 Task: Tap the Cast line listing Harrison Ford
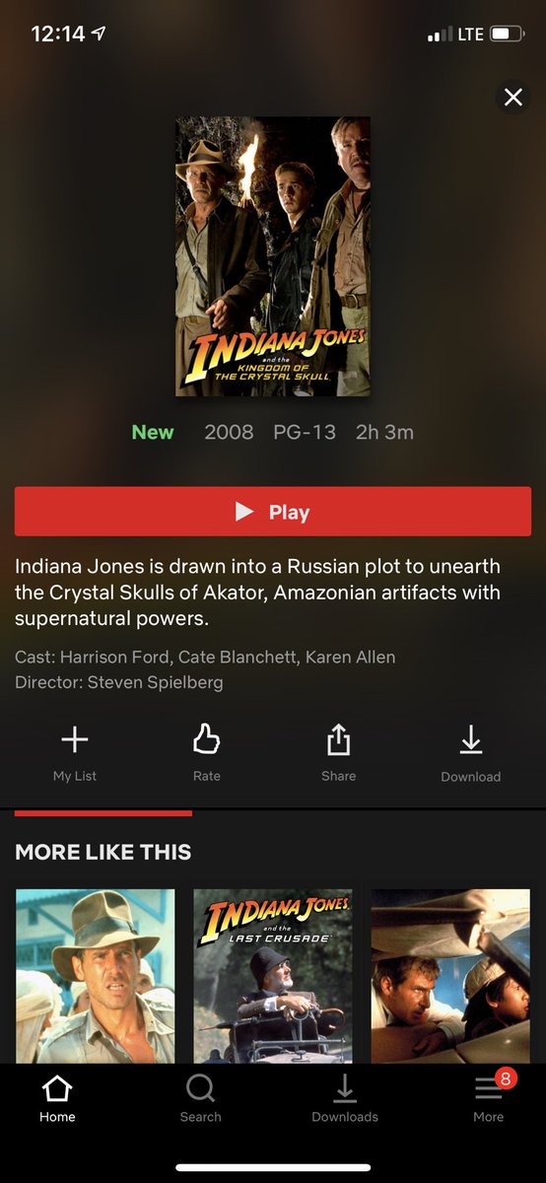[x=205, y=657]
